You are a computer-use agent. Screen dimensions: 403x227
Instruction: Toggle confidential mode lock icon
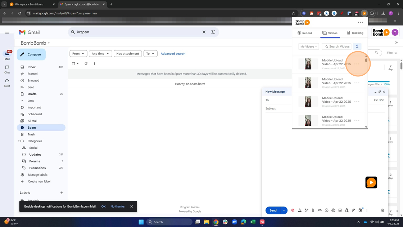click(x=347, y=210)
